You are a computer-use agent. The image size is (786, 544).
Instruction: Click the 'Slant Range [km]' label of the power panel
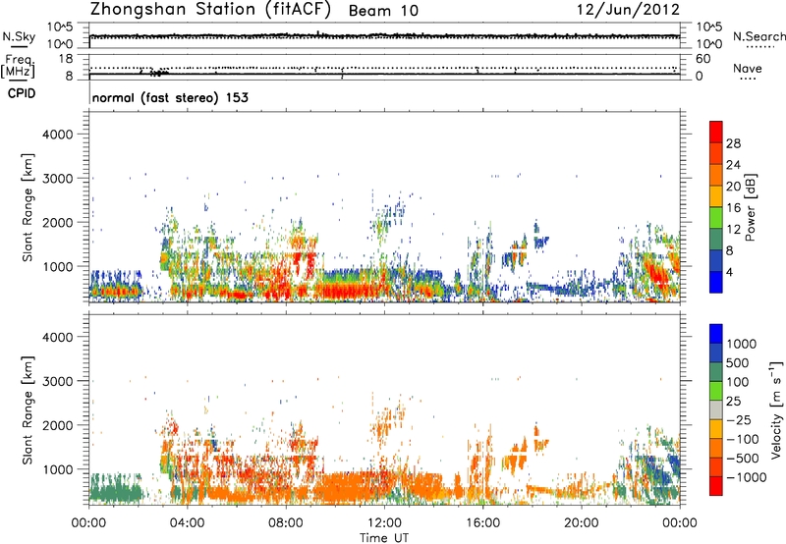[x=28, y=207]
